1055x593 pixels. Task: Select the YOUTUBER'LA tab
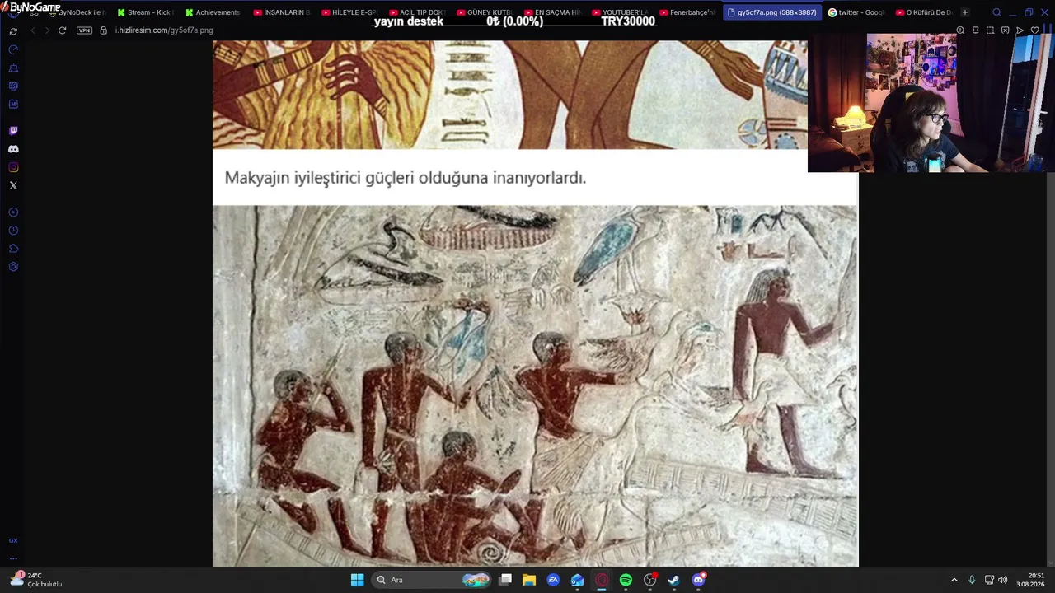[x=619, y=12]
